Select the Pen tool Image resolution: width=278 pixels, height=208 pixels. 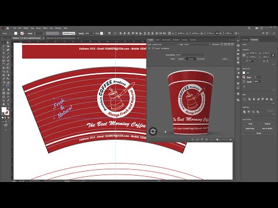pyautogui.click(x=3, y=50)
